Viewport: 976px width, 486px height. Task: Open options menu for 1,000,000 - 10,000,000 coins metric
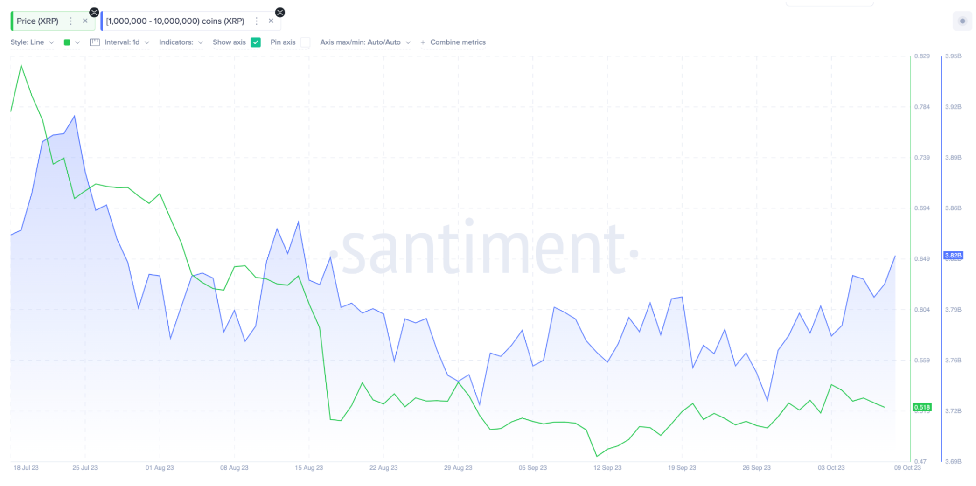click(256, 21)
